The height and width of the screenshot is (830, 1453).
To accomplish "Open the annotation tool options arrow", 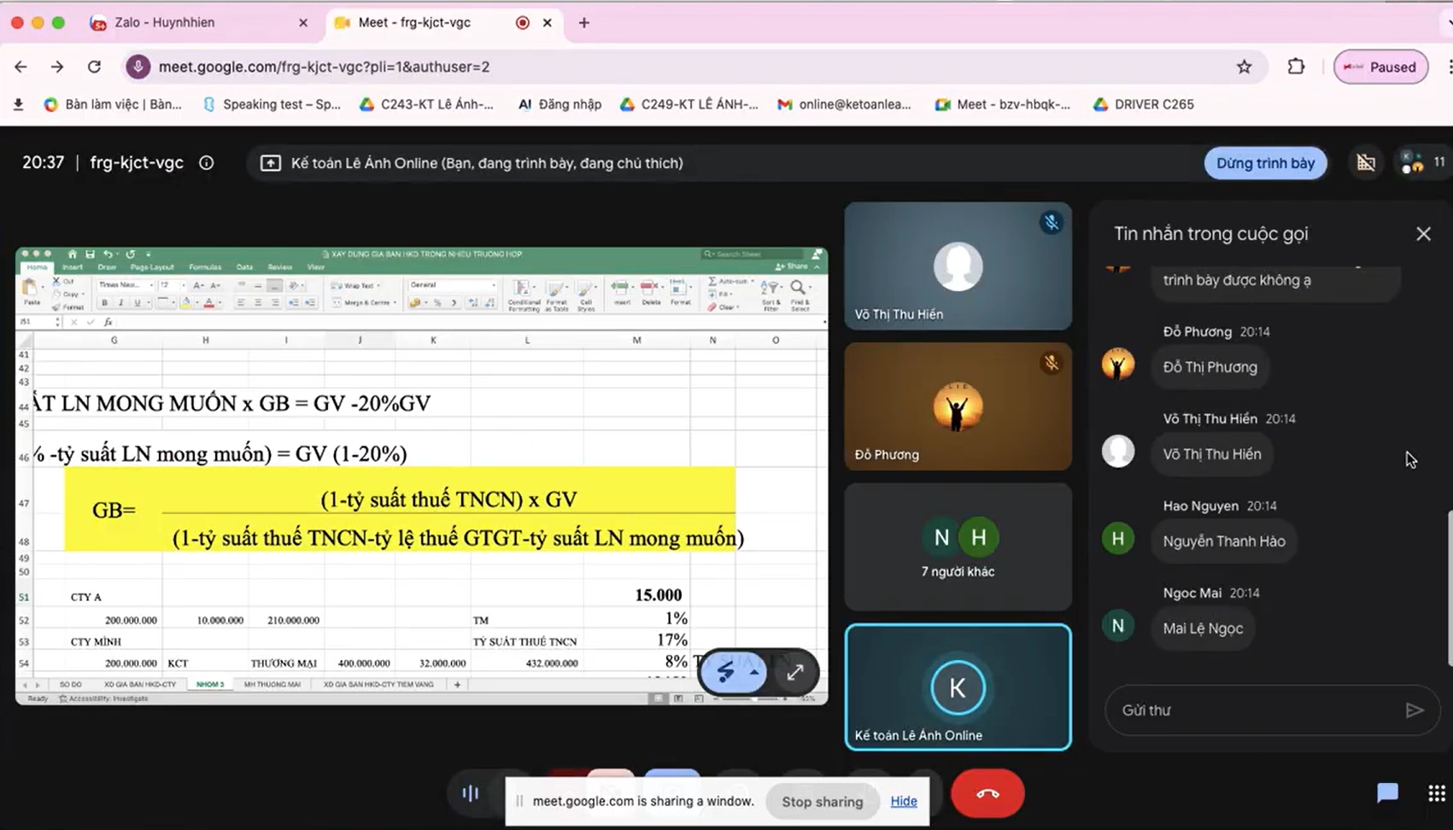I will (x=754, y=673).
